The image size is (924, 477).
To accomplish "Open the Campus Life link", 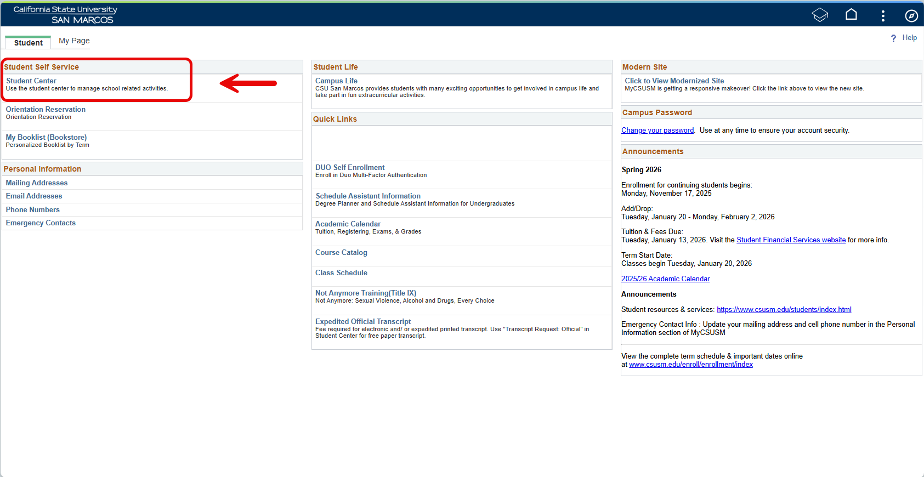I will (x=336, y=81).
